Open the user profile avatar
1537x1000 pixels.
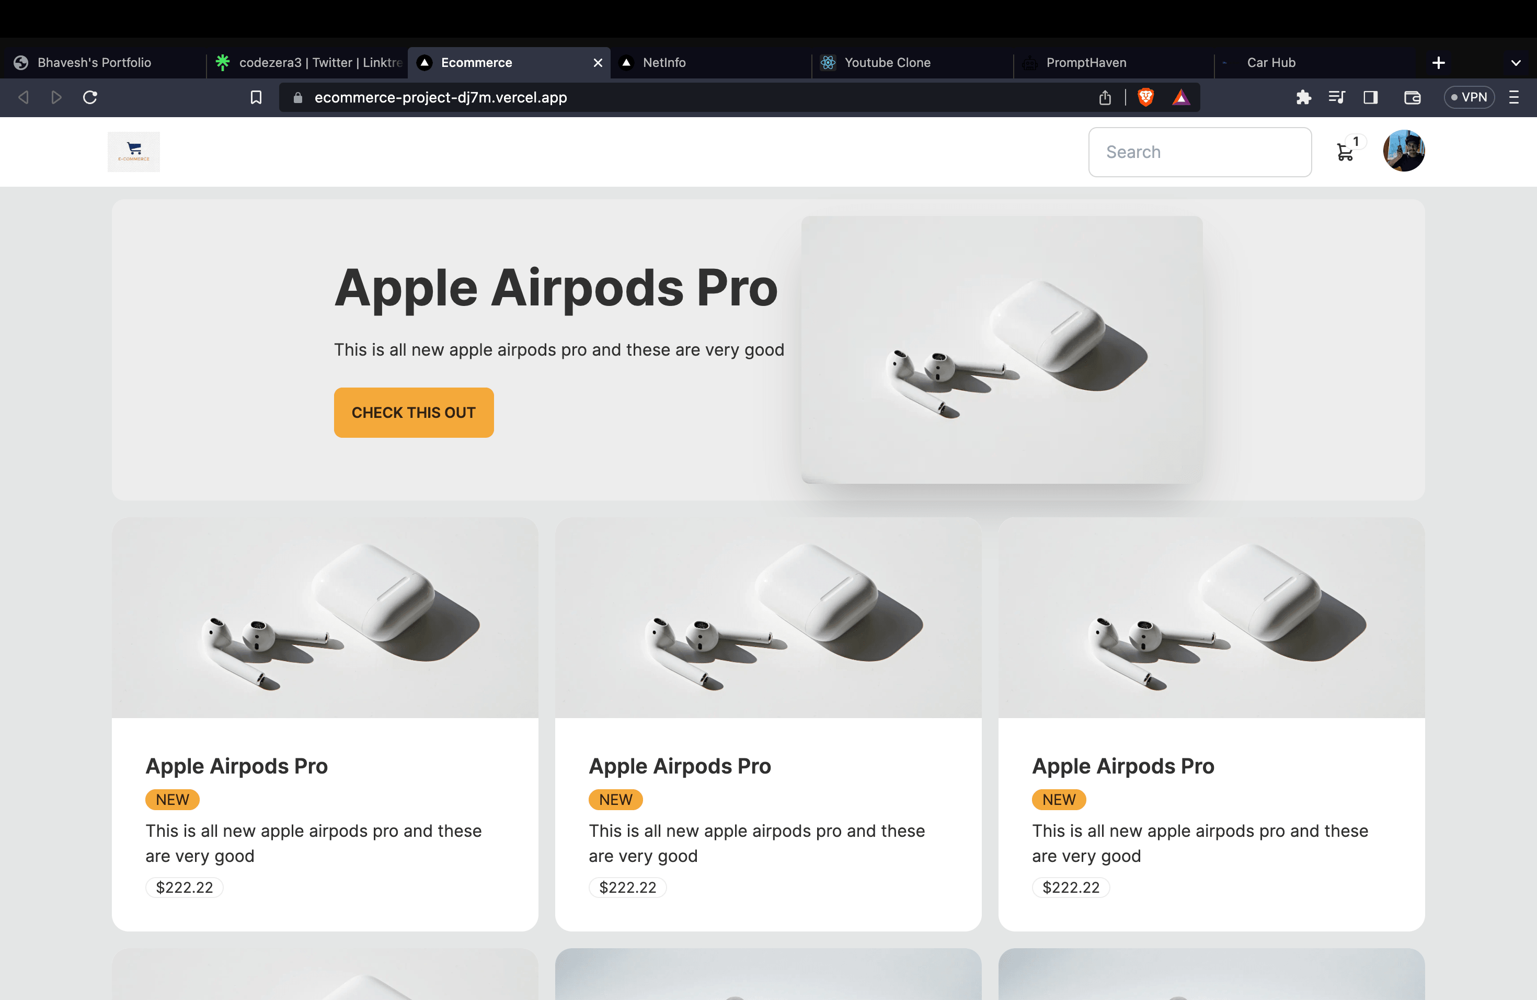pyautogui.click(x=1403, y=151)
